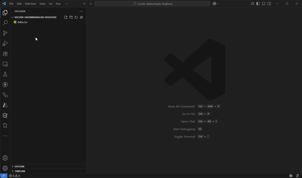The image size is (302, 178).
Task: Open the Run menu
Action: 58,4
